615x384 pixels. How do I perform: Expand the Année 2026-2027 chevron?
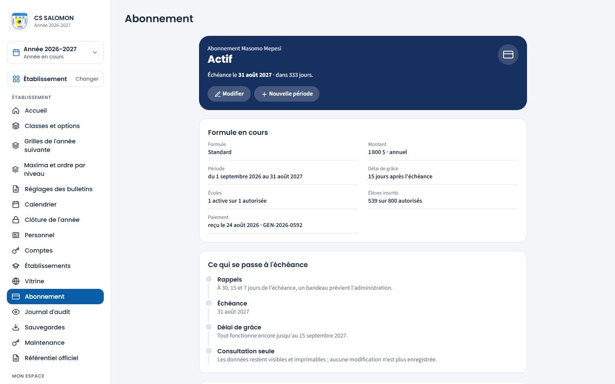[x=95, y=52]
